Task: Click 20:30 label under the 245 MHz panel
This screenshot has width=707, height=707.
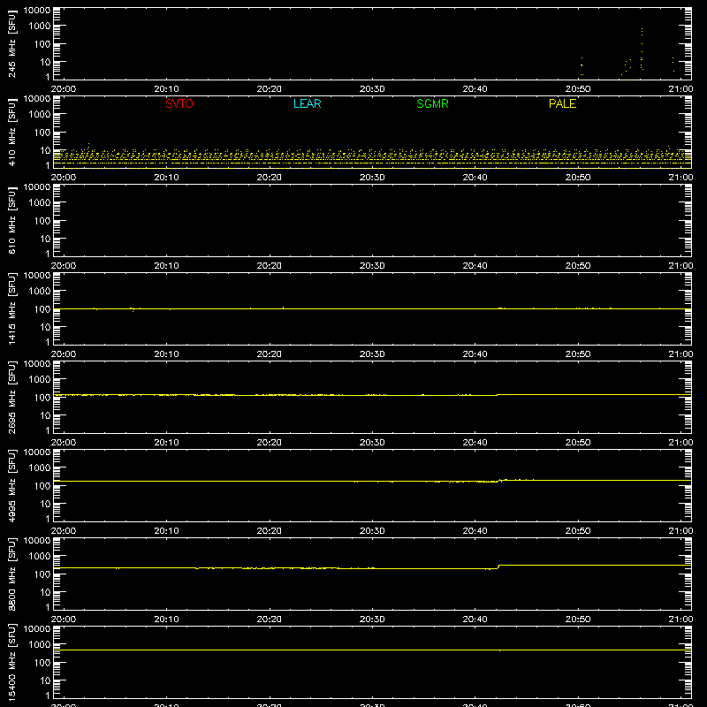Action: click(x=372, y=89)
